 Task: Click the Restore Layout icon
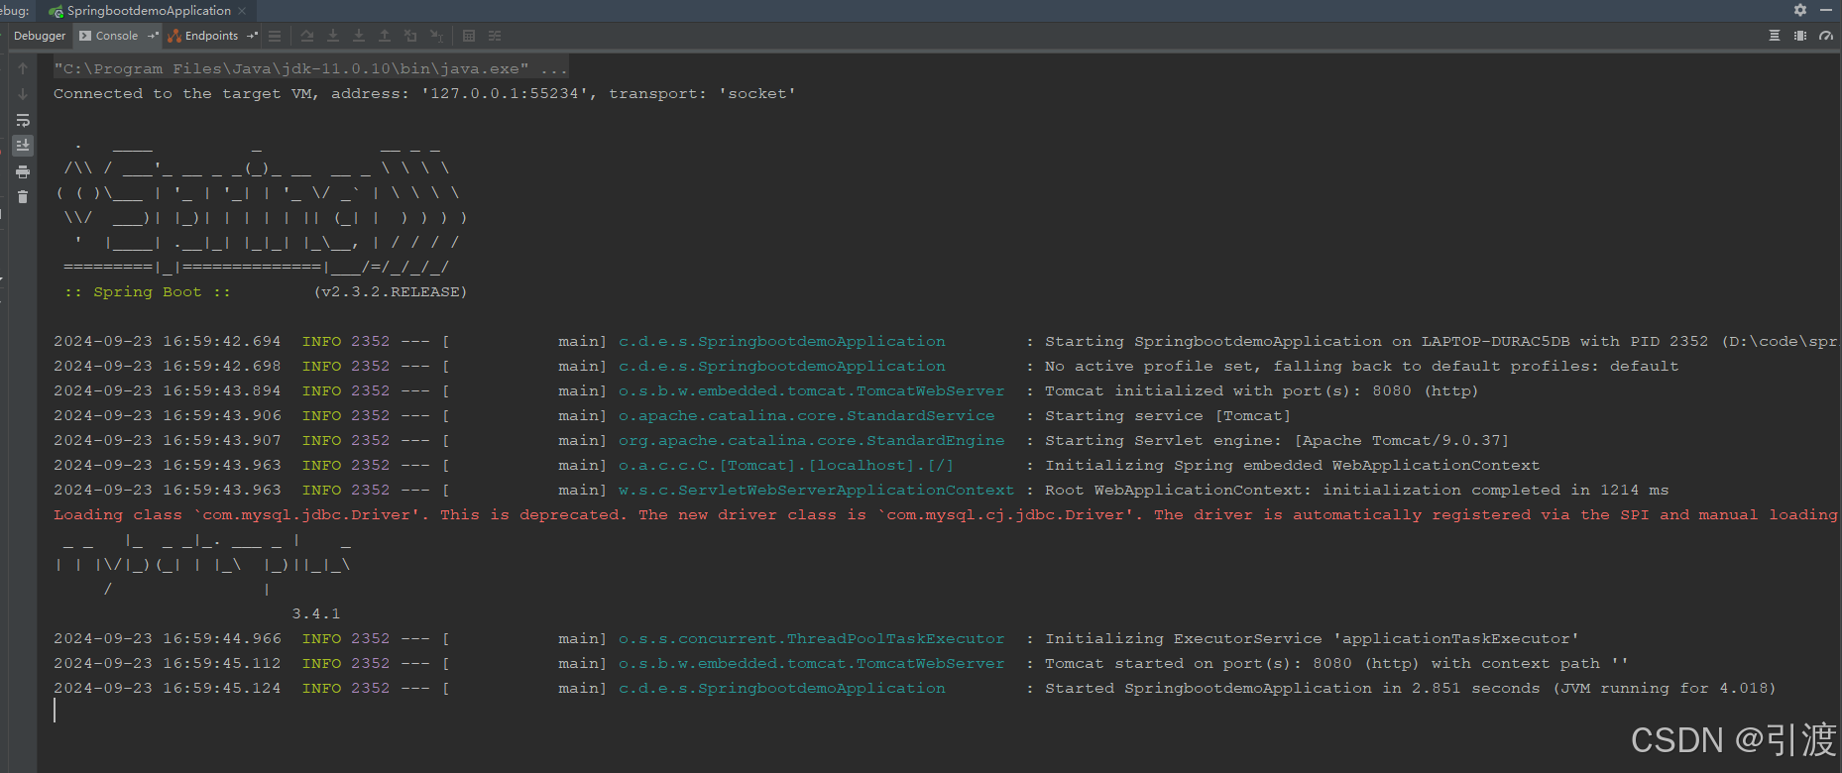(x=1775, y=36)
